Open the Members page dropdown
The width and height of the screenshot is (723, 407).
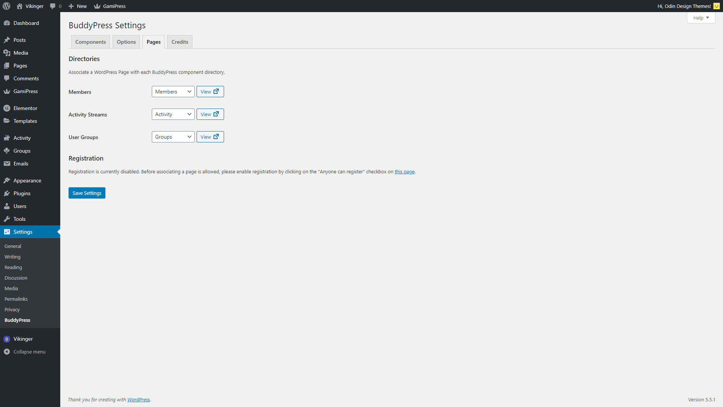[173, 91]
